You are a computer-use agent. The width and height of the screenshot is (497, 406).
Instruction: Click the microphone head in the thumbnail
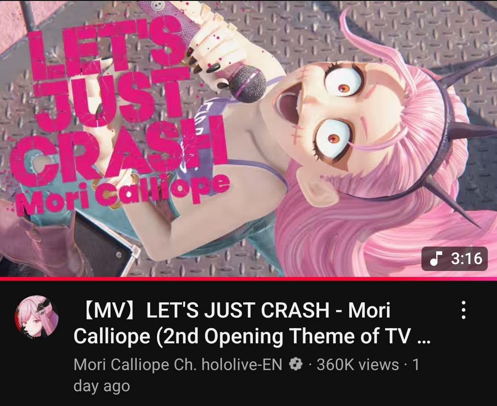click(x=247, y=83)
